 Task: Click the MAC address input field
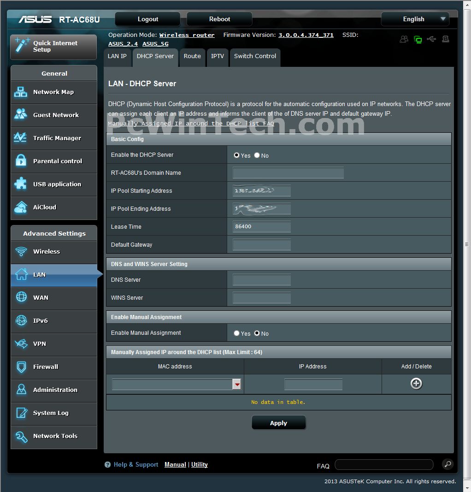tap(172, 384)
